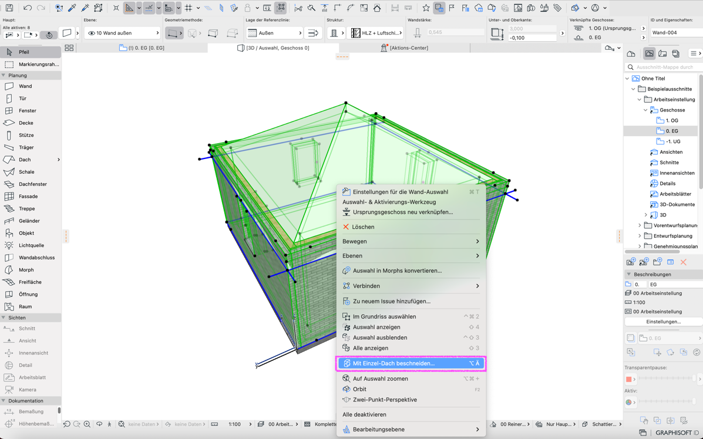
Task: Click the Ausschnitt-Mappe search field
Action: 664,67
